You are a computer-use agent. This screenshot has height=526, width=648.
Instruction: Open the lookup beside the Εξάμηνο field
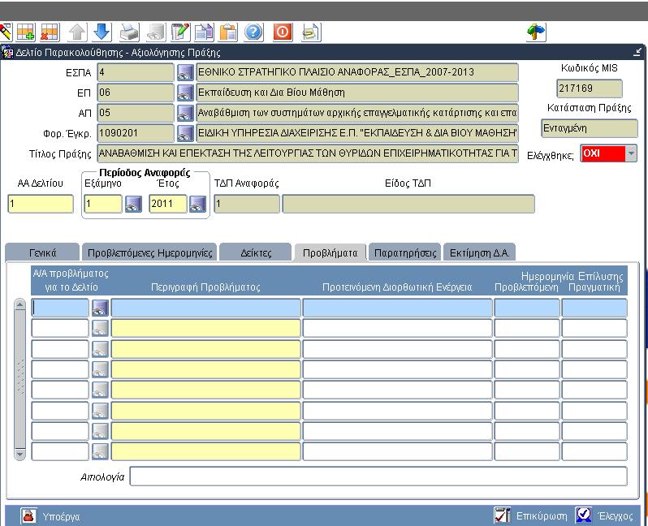[133, 204]
